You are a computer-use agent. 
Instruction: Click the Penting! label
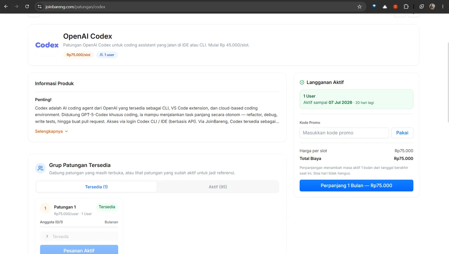(43, 100)
